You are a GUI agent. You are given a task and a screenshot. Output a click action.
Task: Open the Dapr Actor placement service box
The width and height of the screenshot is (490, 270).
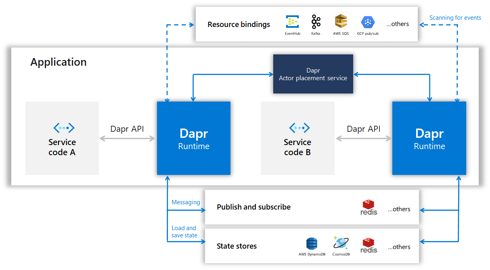tap(313, 74)
